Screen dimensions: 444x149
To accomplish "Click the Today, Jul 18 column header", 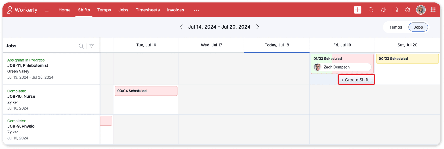I will point(277,45).
